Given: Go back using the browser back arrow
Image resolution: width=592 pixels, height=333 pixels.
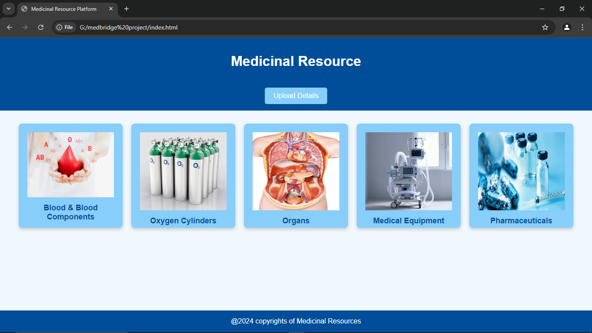Looking at the screenshot, I should coord(10,27).
